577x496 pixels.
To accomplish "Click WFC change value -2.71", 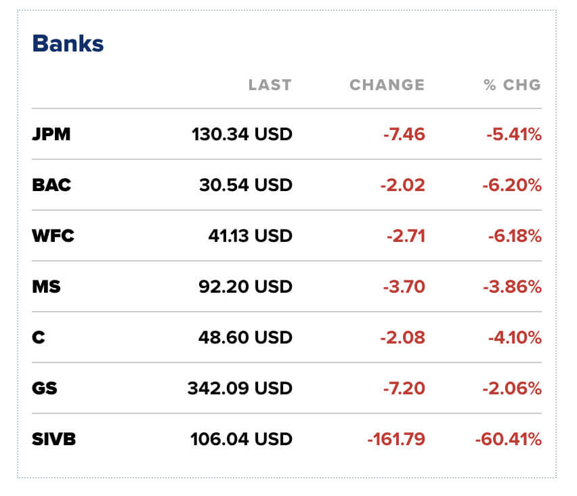I will 406,236.
